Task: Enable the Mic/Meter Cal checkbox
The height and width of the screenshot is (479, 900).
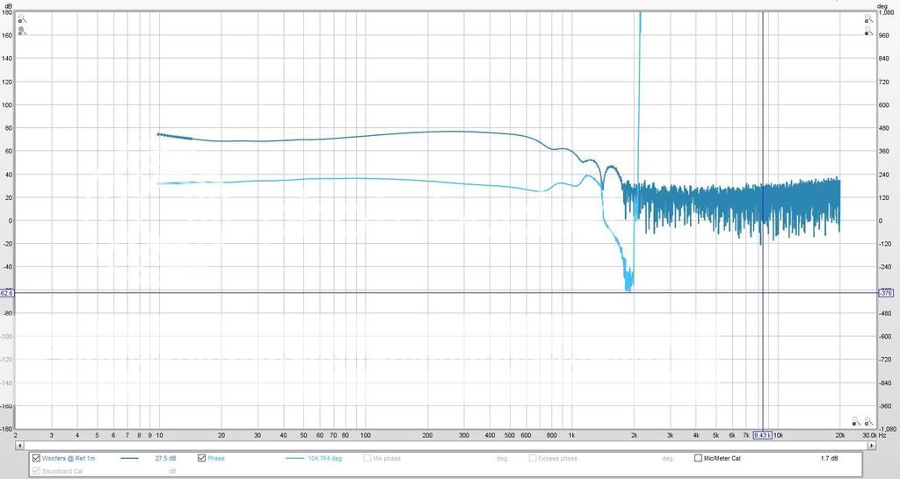Action: [698, 458]
